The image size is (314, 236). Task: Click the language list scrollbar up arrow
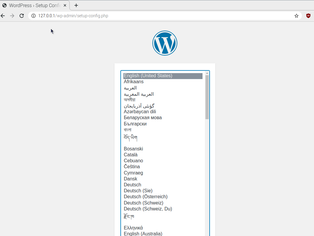[207, 73]
